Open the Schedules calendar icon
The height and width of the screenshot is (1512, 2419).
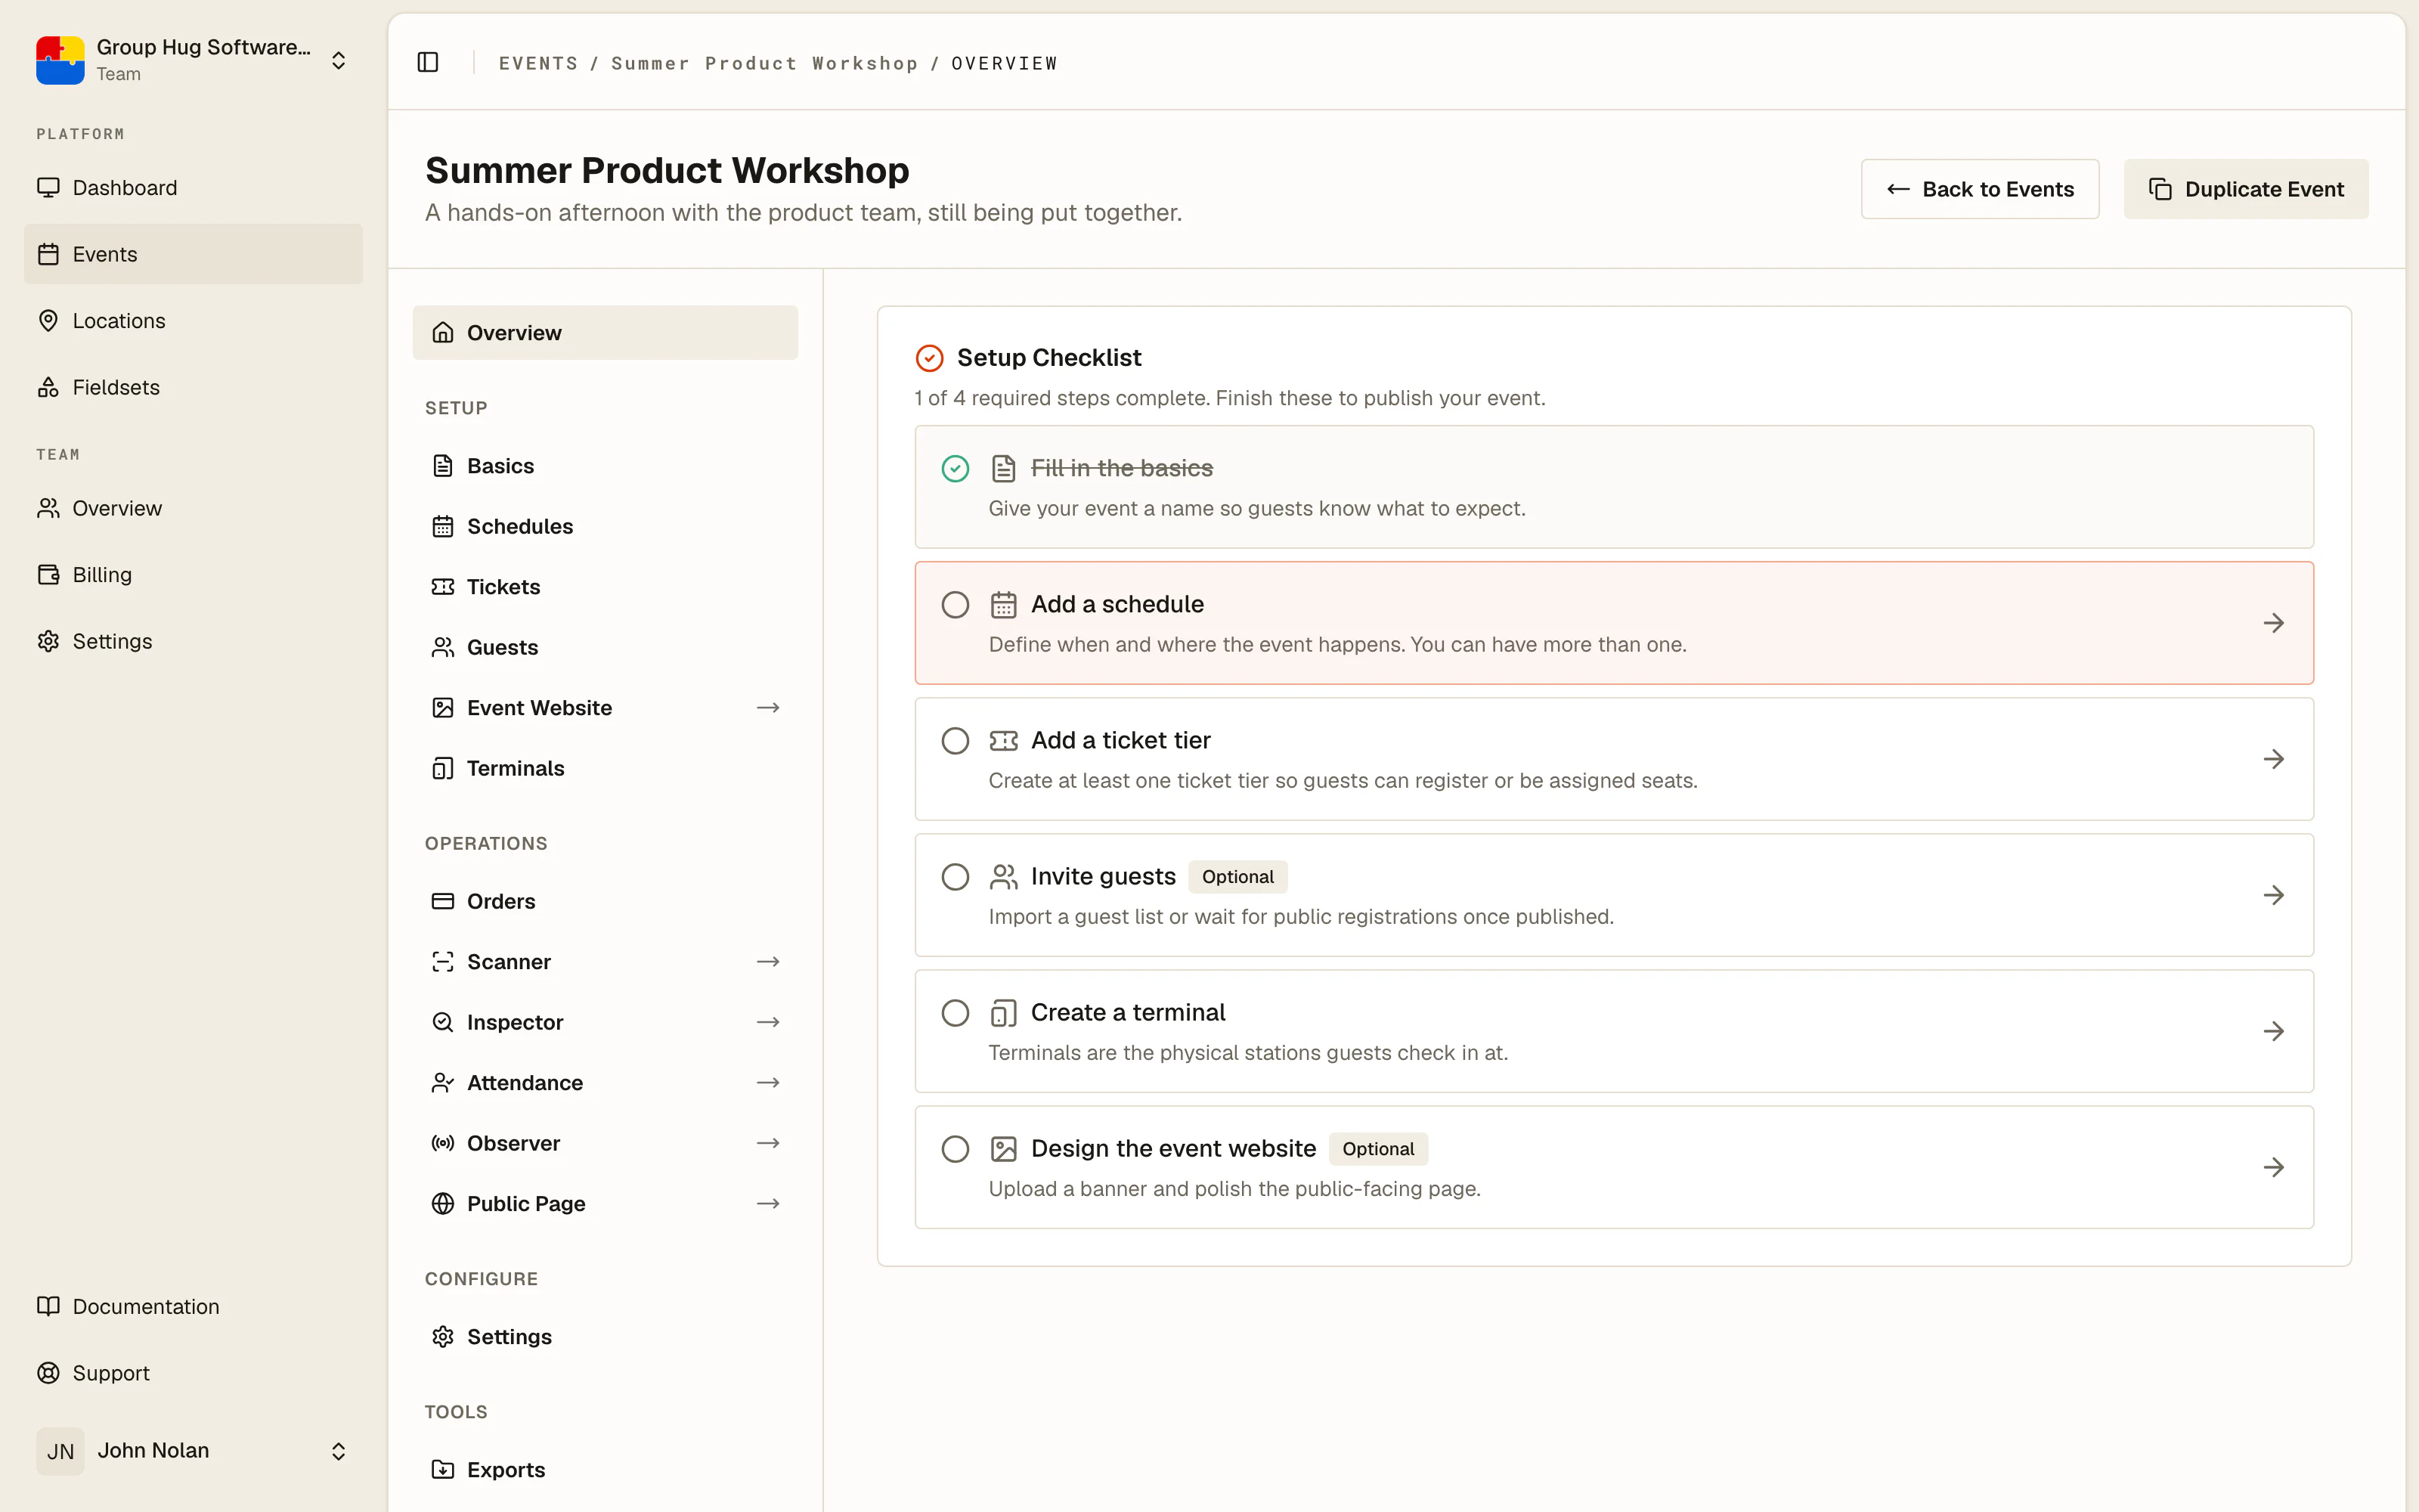[443, 526]
